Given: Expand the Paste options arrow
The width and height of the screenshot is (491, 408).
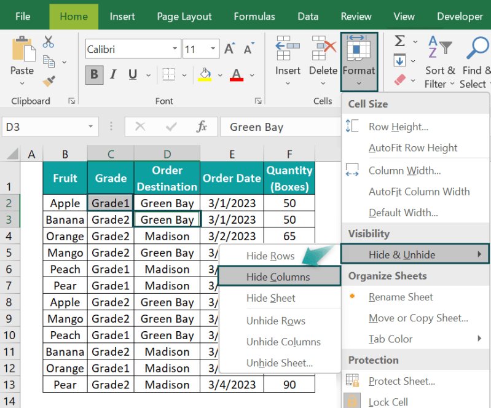Looking at the screenshot, I should tap(22, 84).
